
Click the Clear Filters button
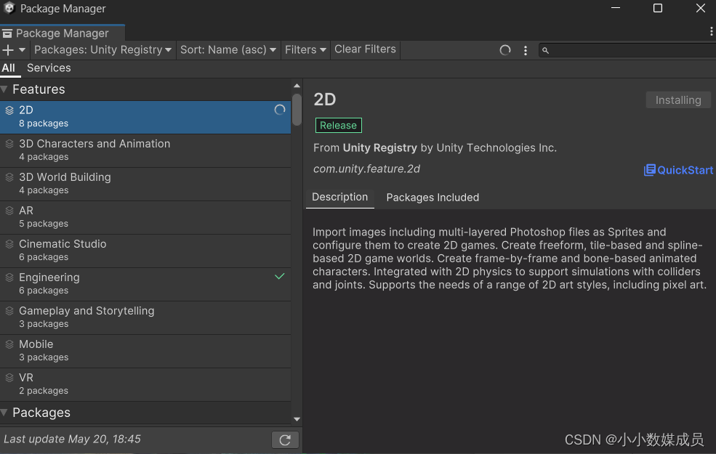click(365, 49)
